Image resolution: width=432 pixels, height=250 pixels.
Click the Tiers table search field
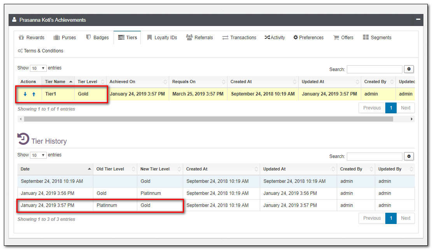(x=374, y=69)
